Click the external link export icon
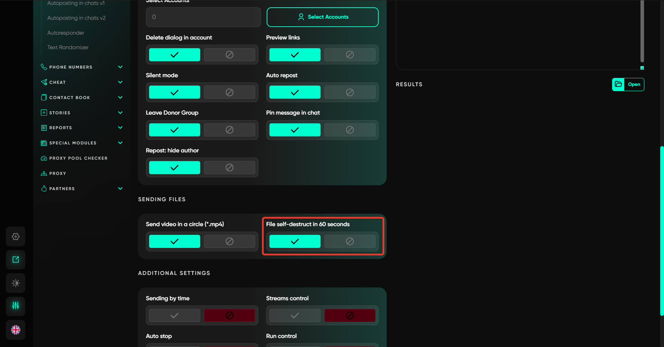This screenshot has width=664, height=347. pyautogui.click(x=16, y=260)
